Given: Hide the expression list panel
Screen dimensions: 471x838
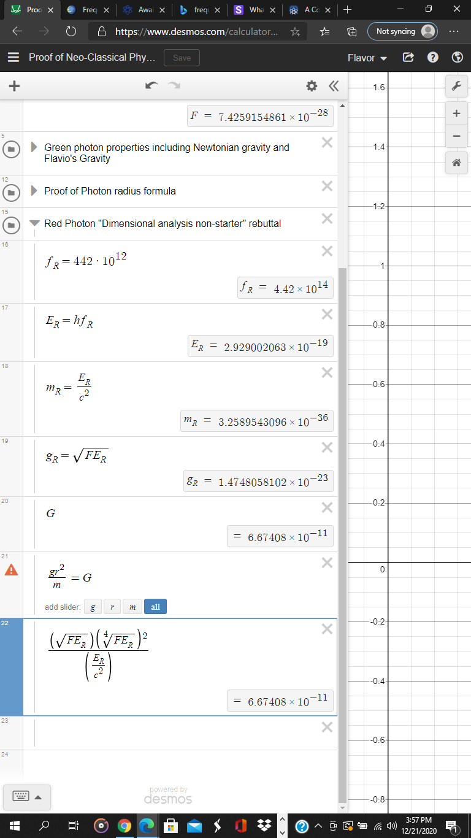Looking at the screenshot, I should (x=334, y=86).
